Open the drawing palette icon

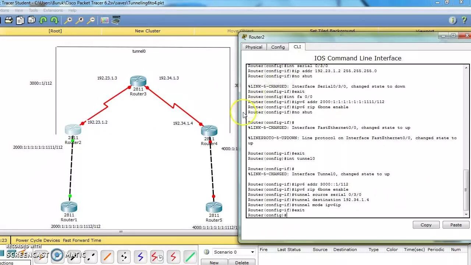click(x=105, y=20)
